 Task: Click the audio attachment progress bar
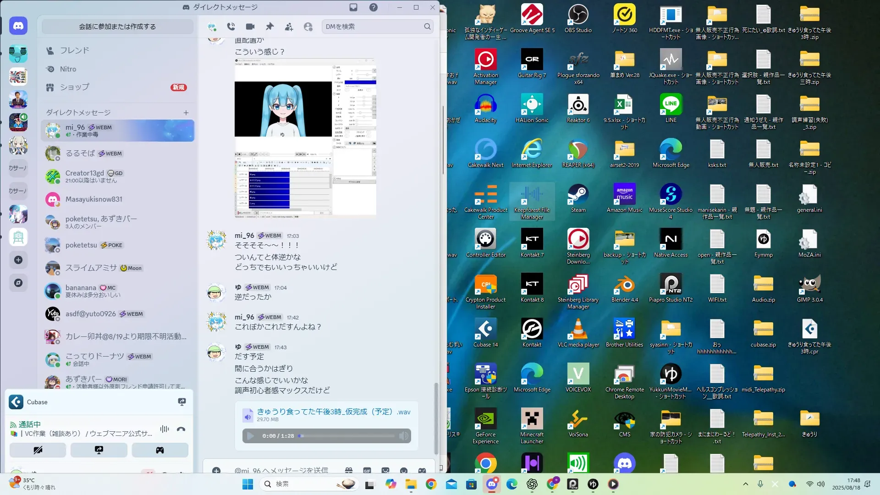pyautogui.click(x=346, y=436)
